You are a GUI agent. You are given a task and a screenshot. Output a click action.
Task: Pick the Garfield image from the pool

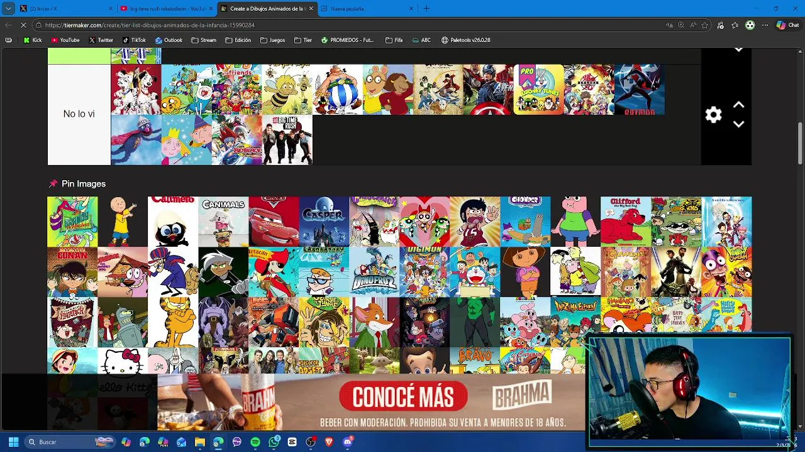(x=173, y=322)
